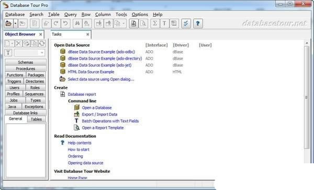Click the Open a Report Template link

click(x=103, y=128)
